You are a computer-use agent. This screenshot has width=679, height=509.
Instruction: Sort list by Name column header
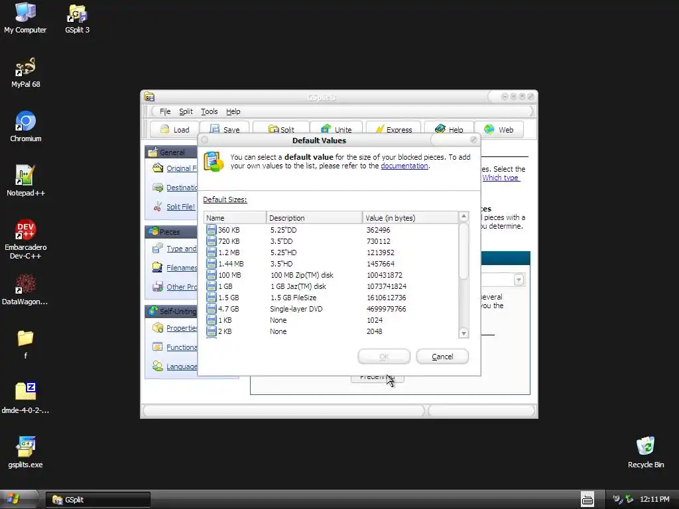pos(235,217)
